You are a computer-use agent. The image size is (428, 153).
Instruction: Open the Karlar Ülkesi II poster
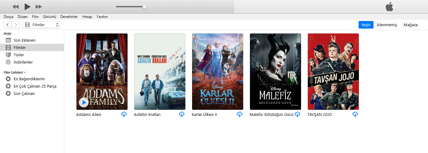[218, 71]
